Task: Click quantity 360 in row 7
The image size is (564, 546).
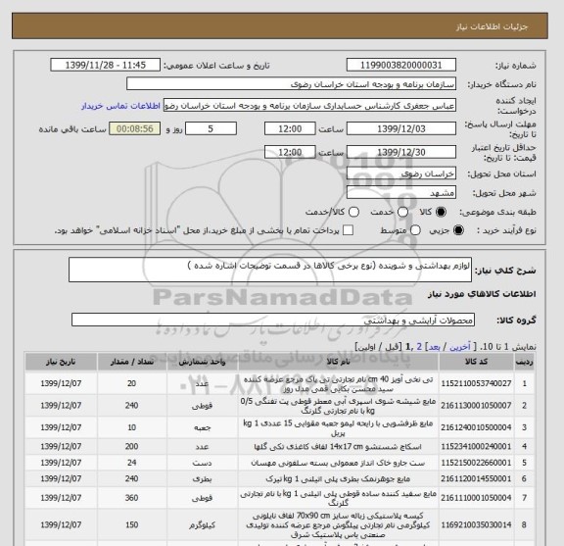Action: point(131,498)
